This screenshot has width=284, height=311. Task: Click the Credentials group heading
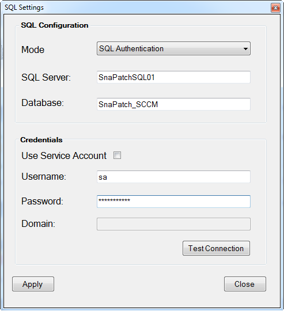coord(41,140)
